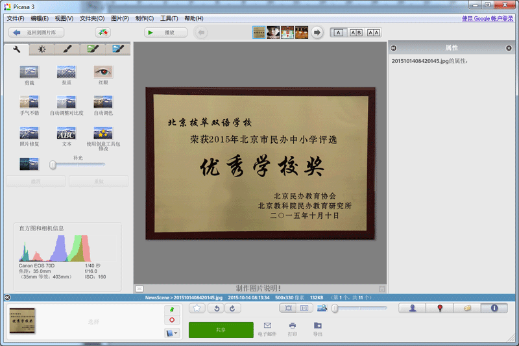The height and width of the screenshot is (346, 519).
Task: Open the 帮助(H) menu
Action: point(194,19)
